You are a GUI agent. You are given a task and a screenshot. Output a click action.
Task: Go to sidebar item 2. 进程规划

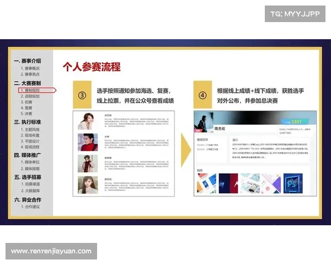tap(30, 96)
